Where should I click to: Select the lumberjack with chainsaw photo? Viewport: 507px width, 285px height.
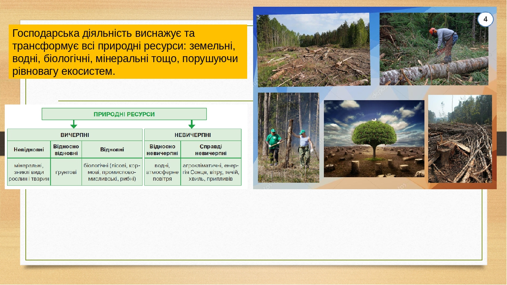tap(434, 49)
